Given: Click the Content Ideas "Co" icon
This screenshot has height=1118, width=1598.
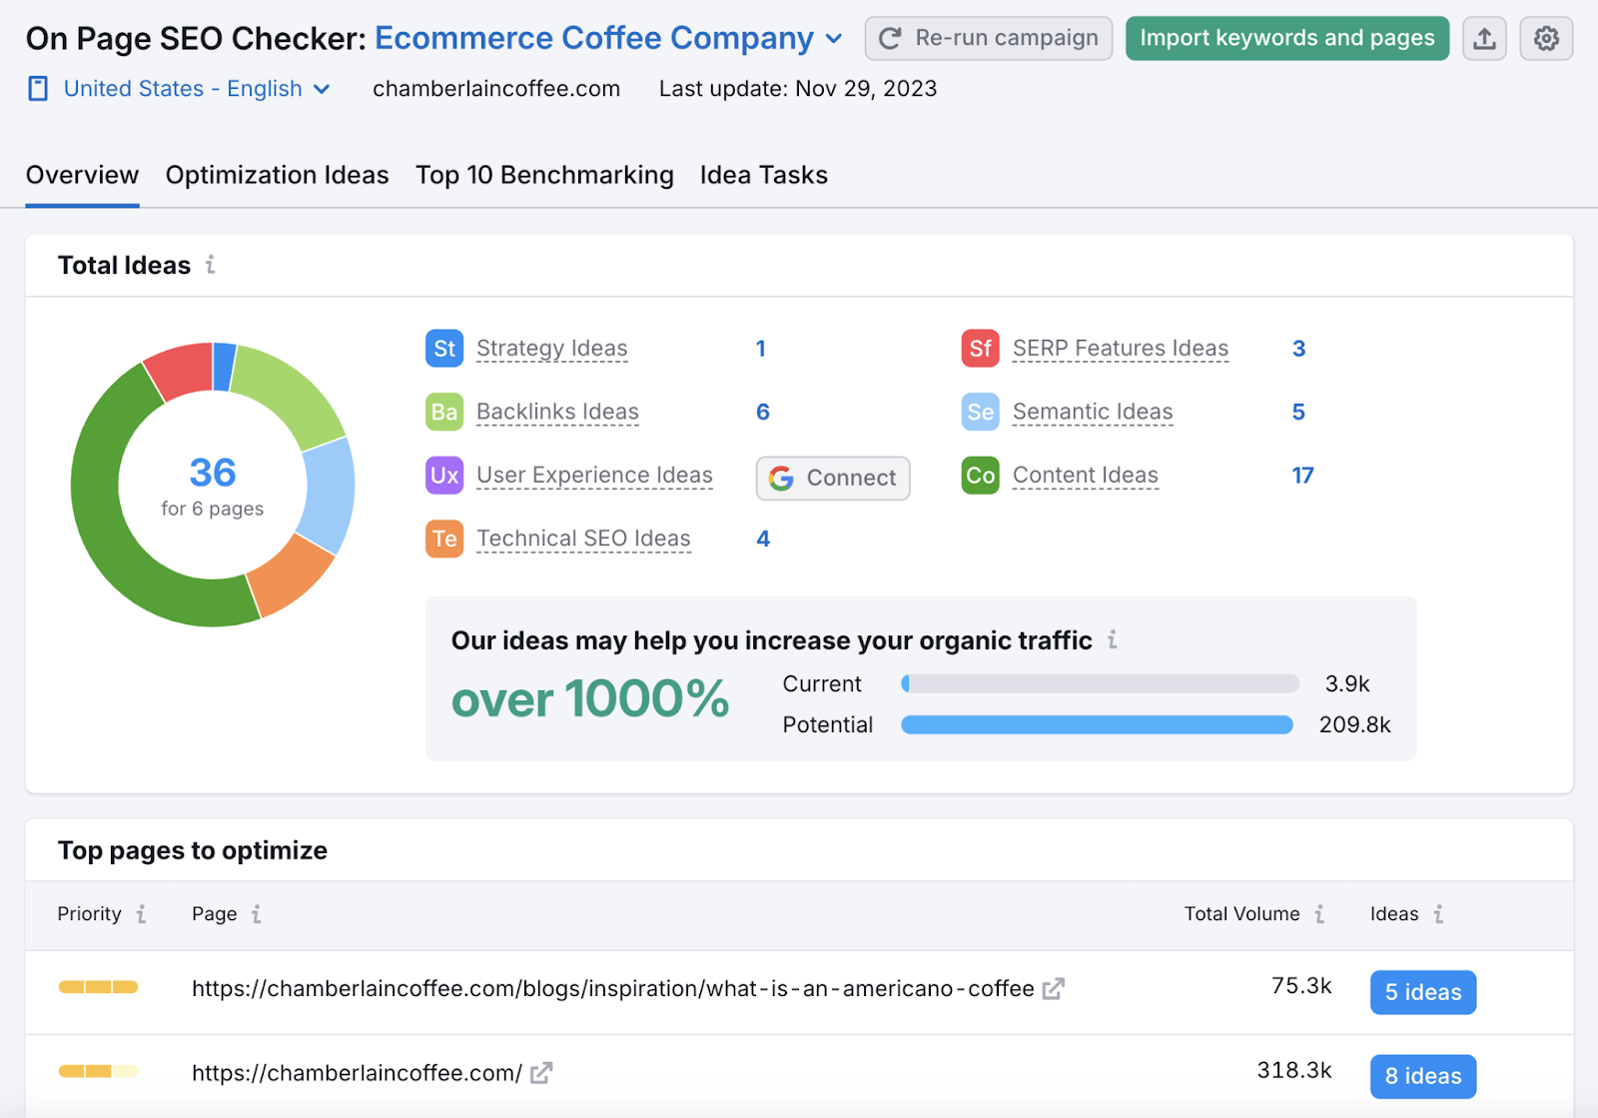Looking at the screenshot, I should 980,476.
